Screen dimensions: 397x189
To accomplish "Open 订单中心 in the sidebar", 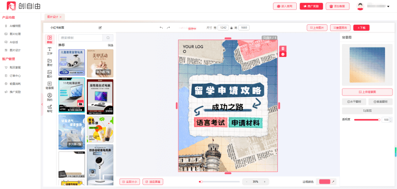I will point(15,75).
